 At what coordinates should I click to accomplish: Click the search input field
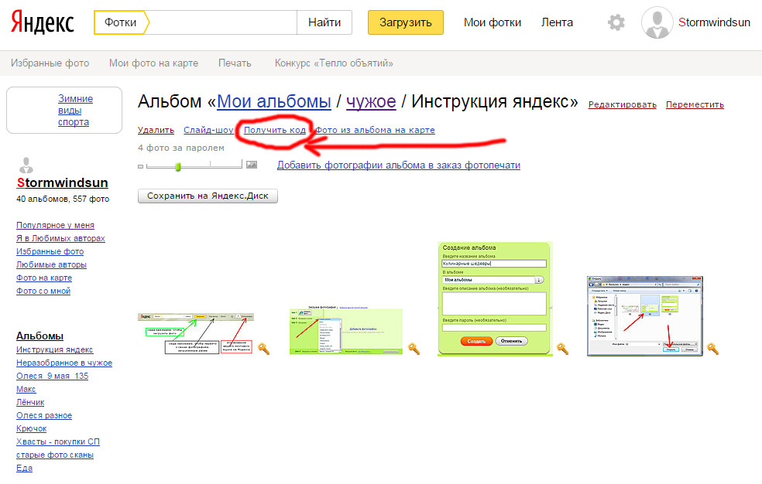coord(222,22)
